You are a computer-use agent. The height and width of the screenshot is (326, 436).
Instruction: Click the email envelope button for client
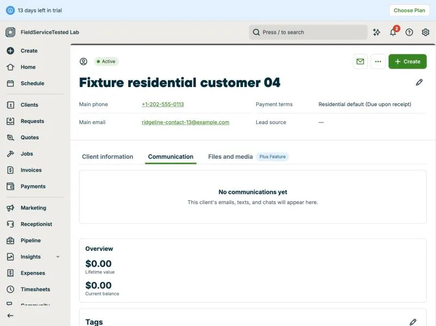pos(360,61)
